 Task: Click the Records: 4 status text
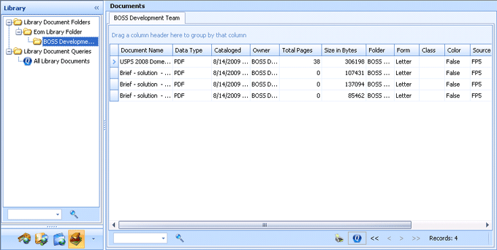click(x=443, y=239)
